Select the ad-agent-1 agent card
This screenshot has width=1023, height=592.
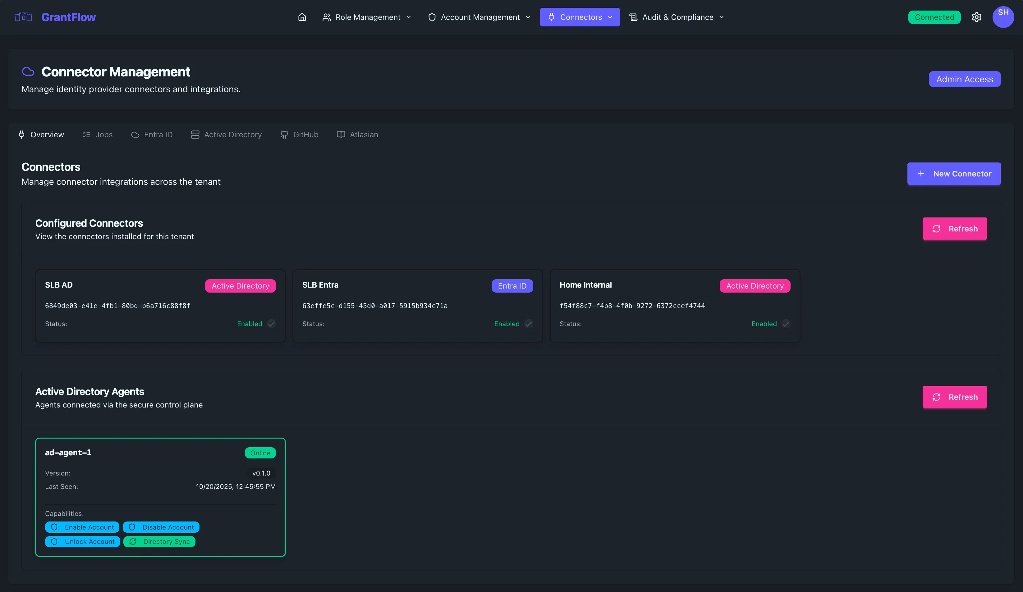[x=160, y=497]
